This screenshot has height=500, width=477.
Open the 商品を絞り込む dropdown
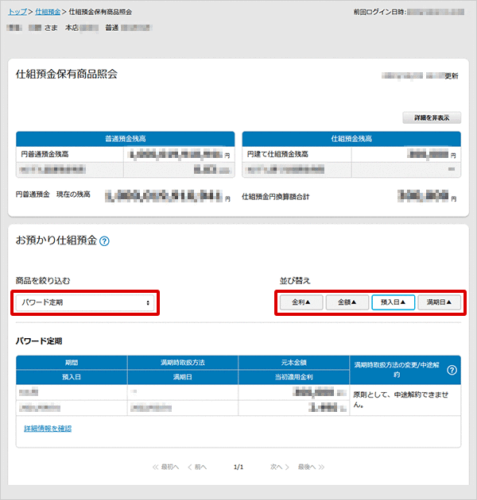86,302
